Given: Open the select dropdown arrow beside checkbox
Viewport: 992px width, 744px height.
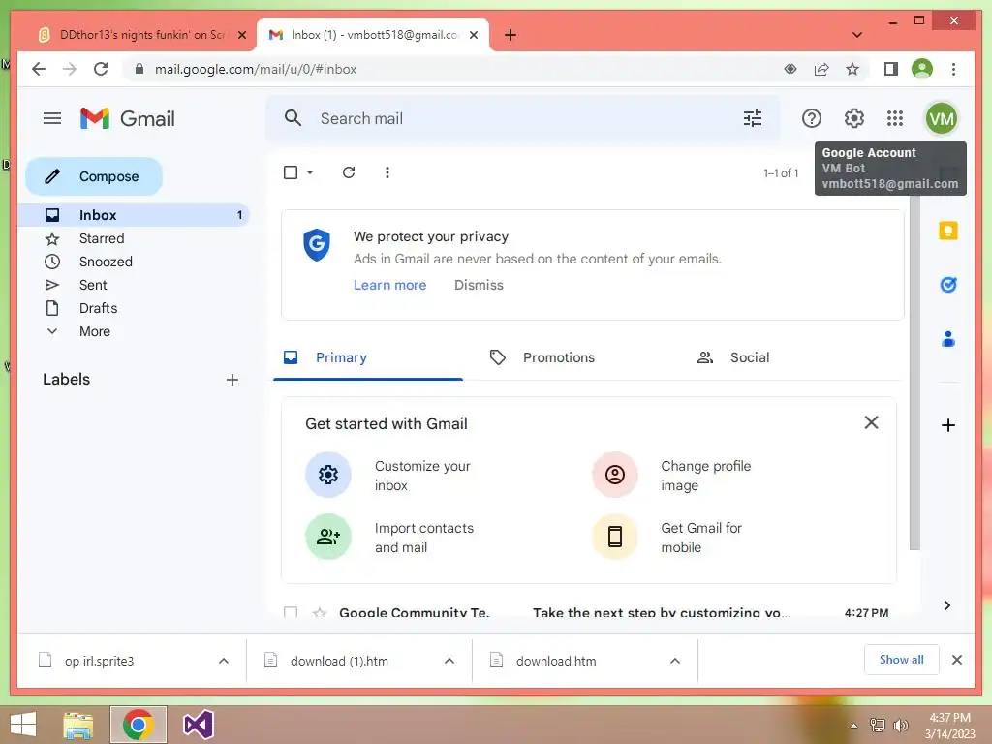Looking at the screenshot, I should [x=310, y=172].
